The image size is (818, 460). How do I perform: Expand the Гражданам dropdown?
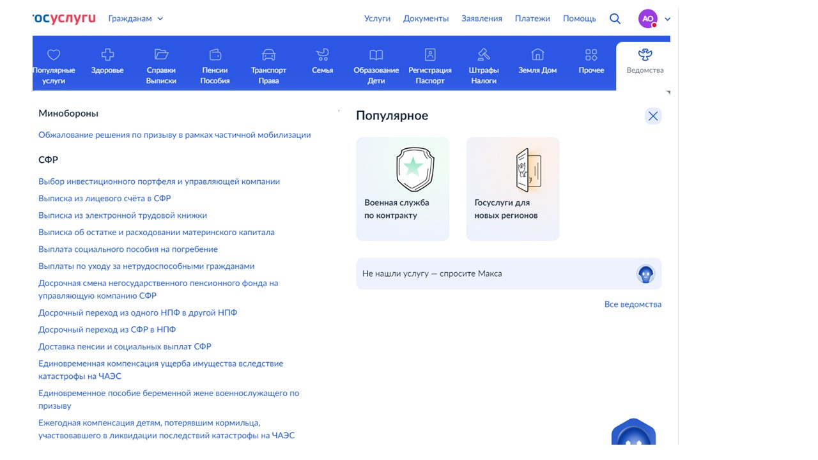(135, 19)
